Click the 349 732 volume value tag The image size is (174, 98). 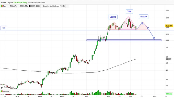tap(169, 94)
